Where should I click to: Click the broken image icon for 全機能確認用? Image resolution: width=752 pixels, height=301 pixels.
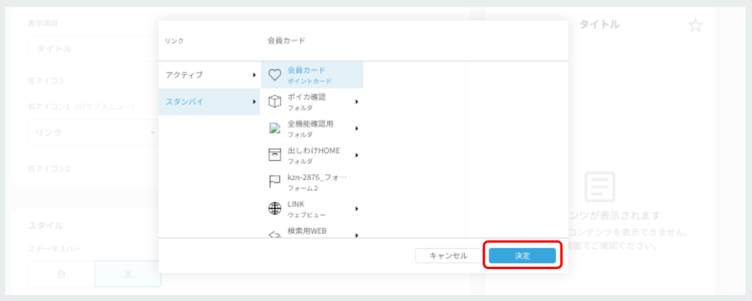coord(275,128)
